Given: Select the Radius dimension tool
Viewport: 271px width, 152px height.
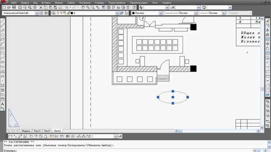Looking at the screenshot, I should tap(31, 136).
